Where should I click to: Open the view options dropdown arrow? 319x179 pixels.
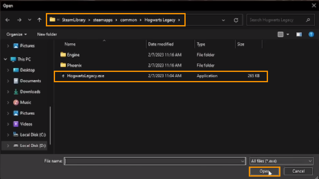tap(288, 35)
